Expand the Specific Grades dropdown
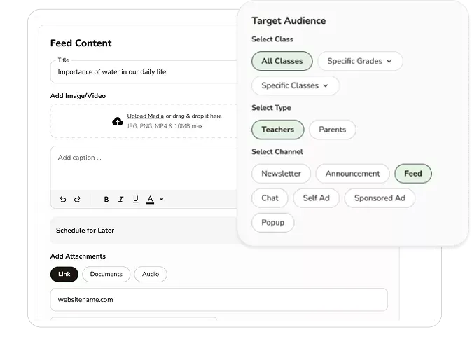The width and height of the screenshot is (472, 337). click(x=360, y=61)
